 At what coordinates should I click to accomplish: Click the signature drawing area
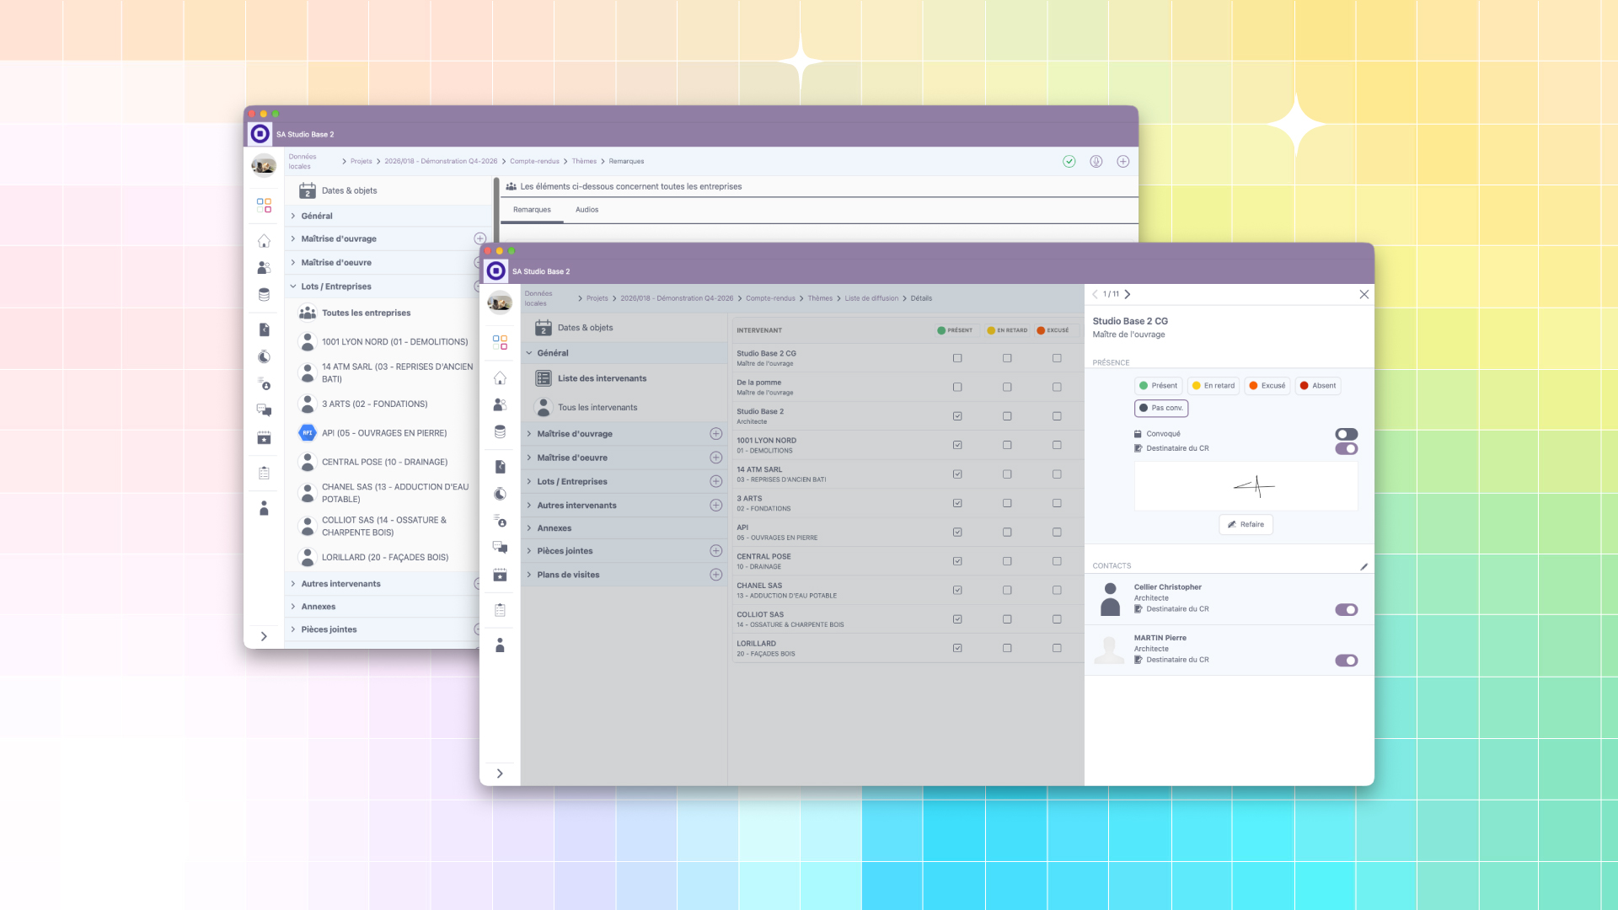(x=1246, y=485)
